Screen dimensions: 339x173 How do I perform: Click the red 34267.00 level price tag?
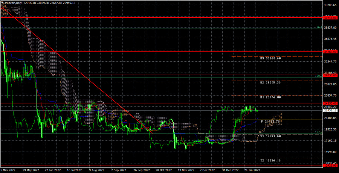[x=330, y=51]
